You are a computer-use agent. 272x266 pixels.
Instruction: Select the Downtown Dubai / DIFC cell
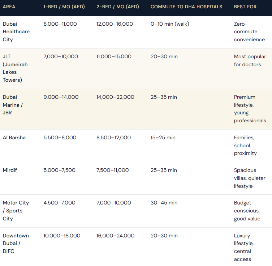pos(16,244)
